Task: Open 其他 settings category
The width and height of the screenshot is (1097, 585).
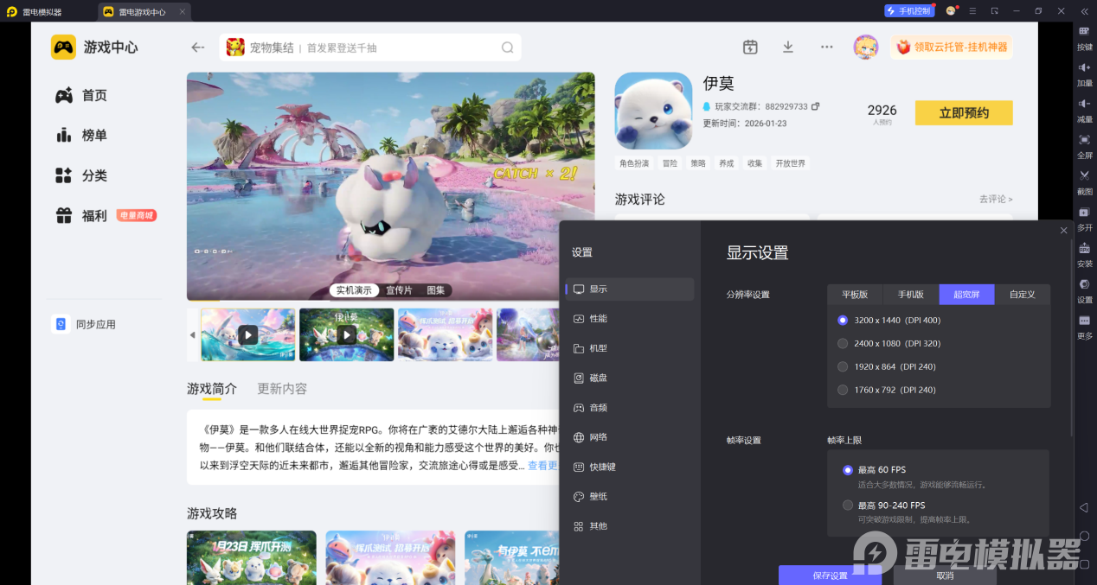Action: 630,526
